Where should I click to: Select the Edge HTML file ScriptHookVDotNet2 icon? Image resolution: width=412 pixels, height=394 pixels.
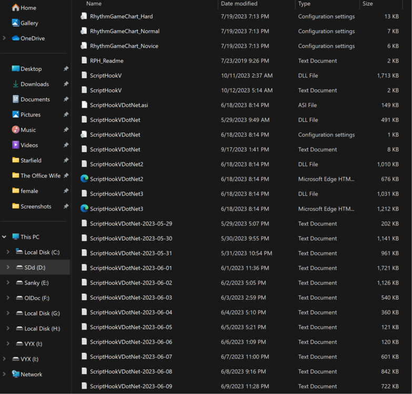(84, 179)
